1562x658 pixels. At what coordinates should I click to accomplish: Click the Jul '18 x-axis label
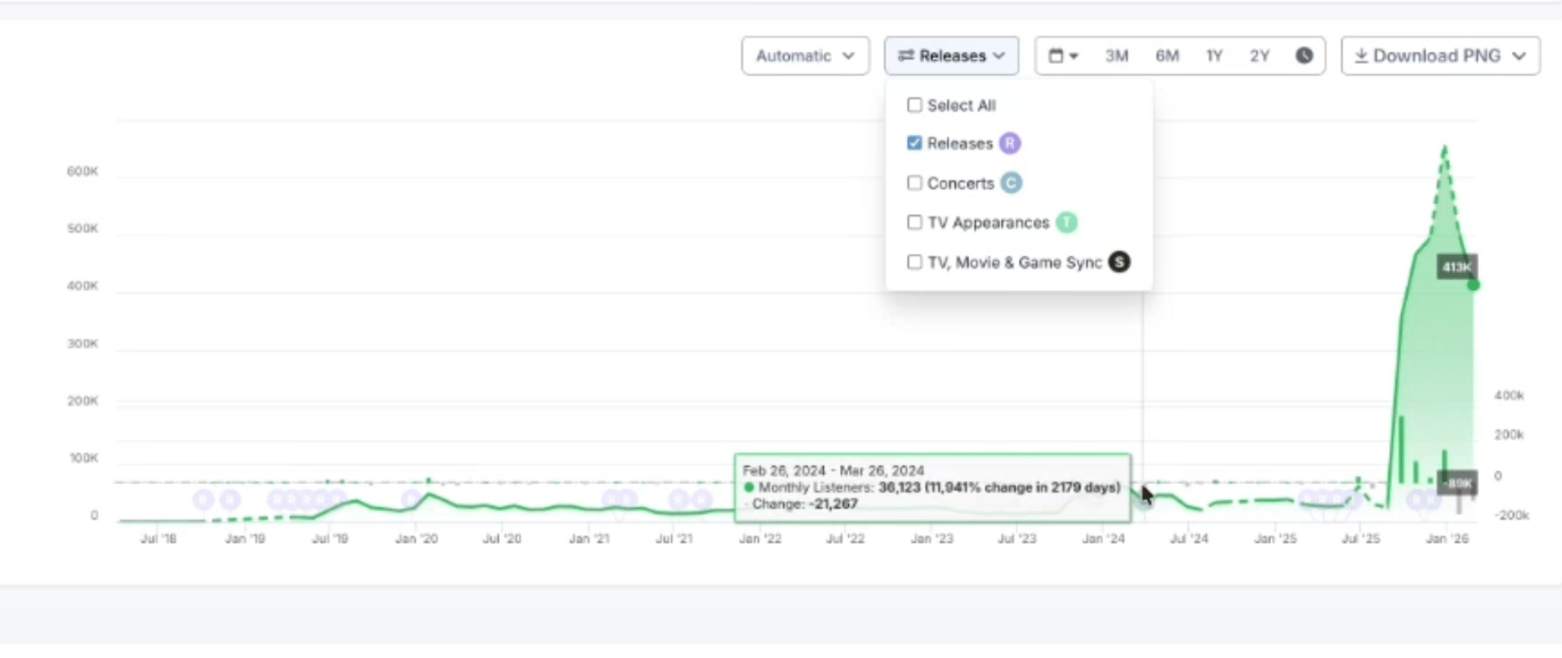[x=159, y=539]
